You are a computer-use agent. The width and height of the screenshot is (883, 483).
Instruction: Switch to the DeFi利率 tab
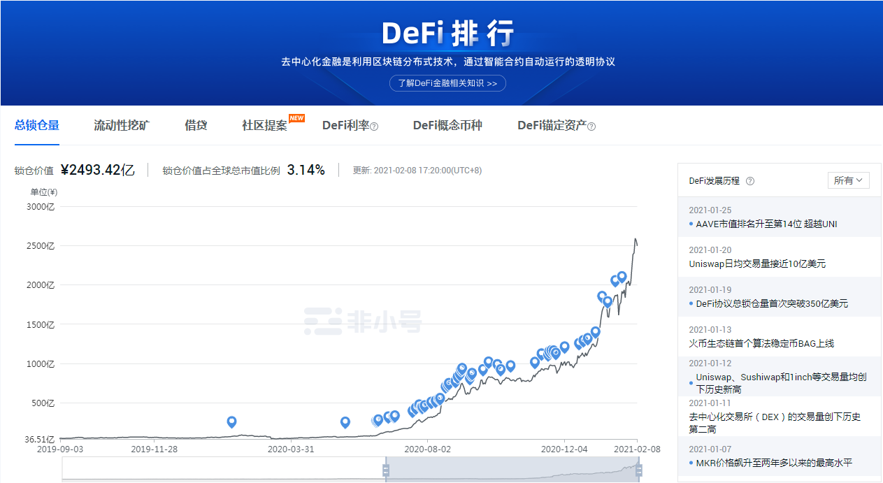(x=345, y=126)
